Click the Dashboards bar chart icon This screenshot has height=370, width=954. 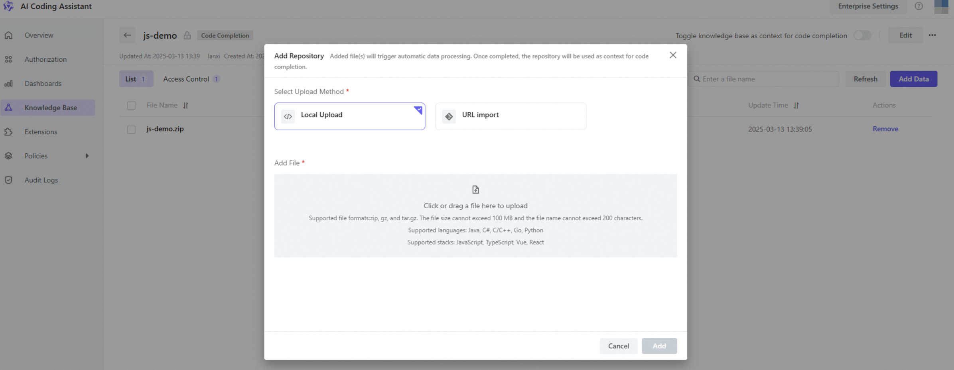click(x=8, y=84)
